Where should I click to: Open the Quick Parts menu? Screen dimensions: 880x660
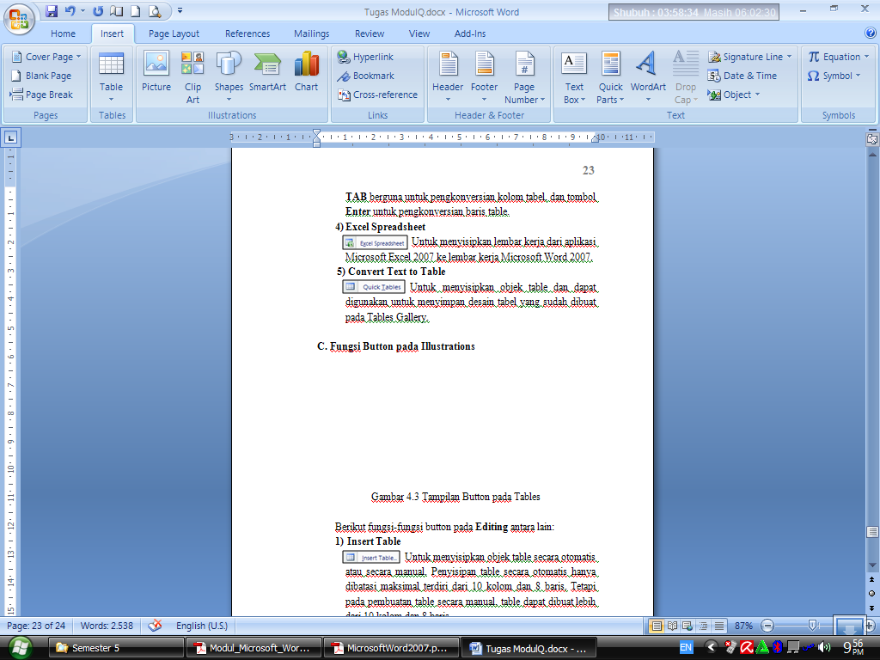click(x=610, y=76)
